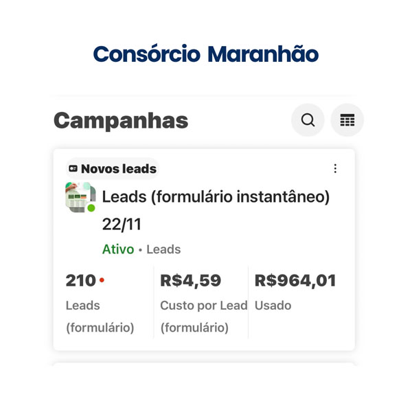Select the R$964,01 spent amount
Screen dimensions: 412x412
295,281
